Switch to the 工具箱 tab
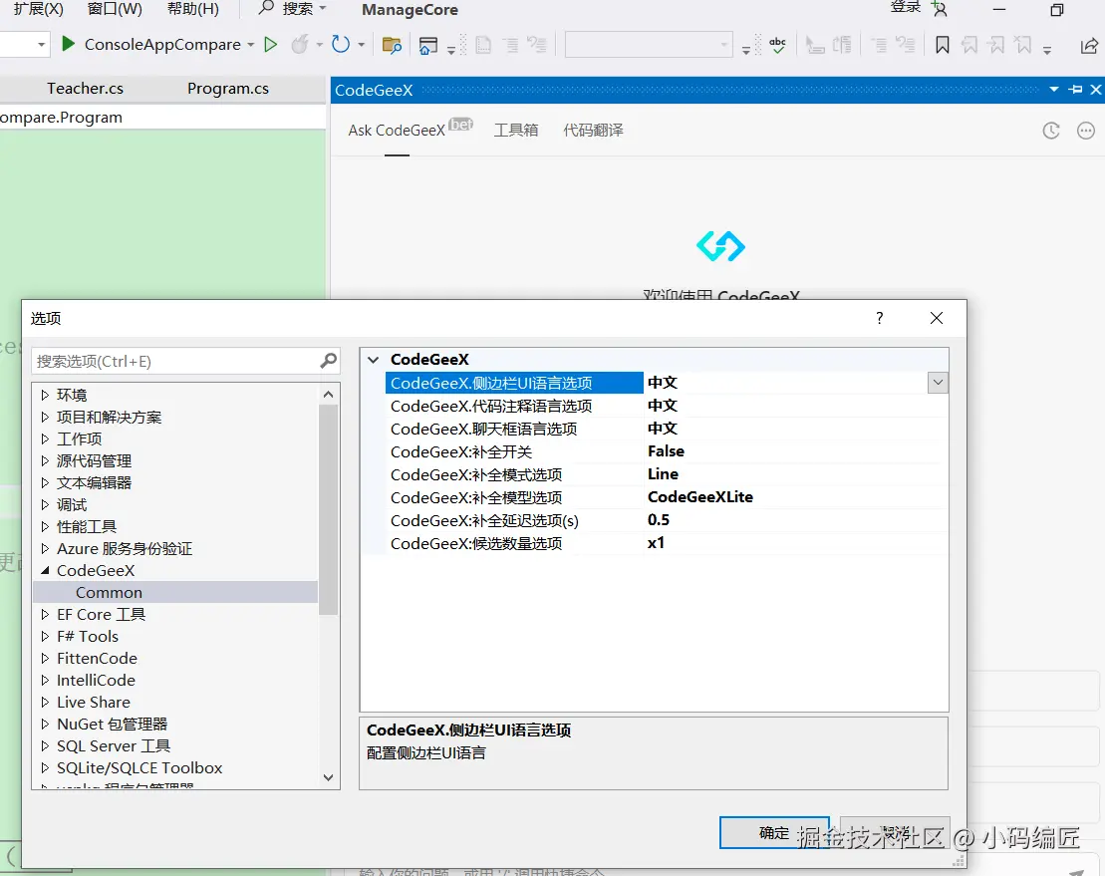 pyautogui.click(x=516, y=131)
